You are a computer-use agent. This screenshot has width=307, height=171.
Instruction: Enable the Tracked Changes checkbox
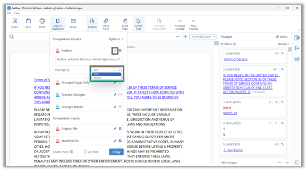coord(120,95)
